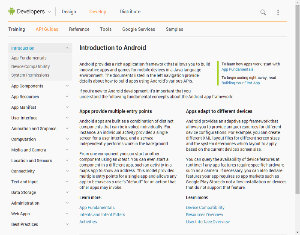
Task: Click the Apps adapt to different devices heading
Action: [219, 111]
